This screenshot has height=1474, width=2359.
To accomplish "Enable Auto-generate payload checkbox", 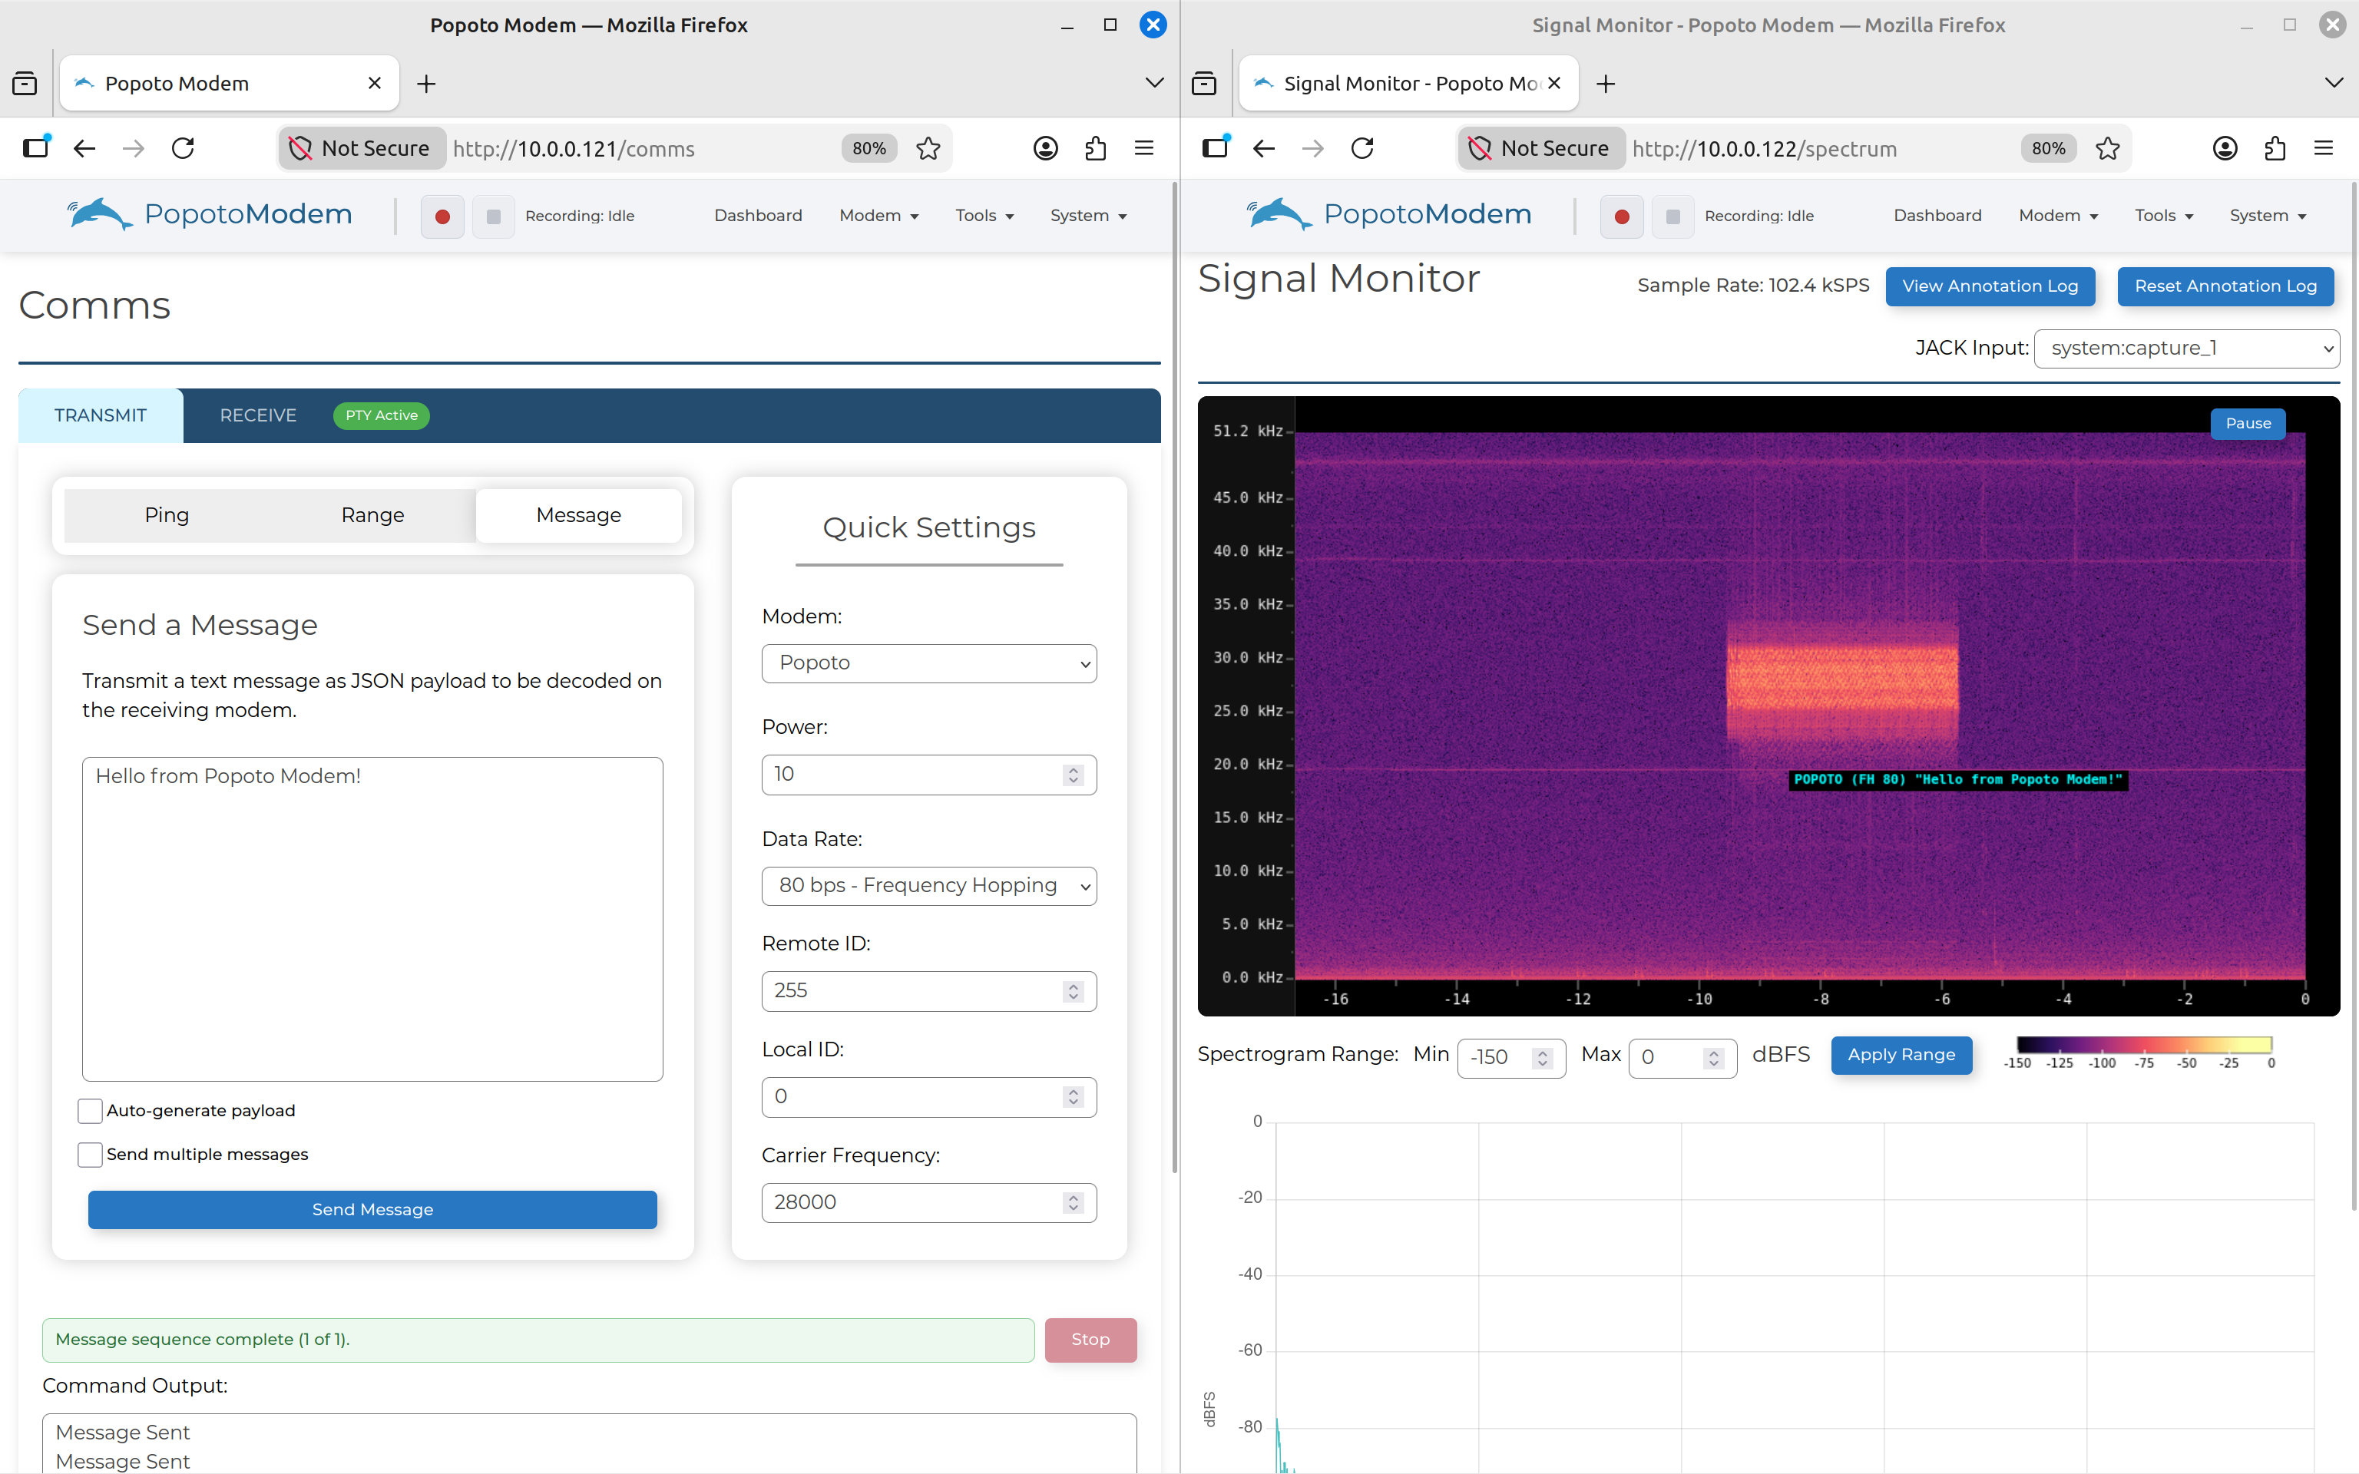I will pos(90,1110).
